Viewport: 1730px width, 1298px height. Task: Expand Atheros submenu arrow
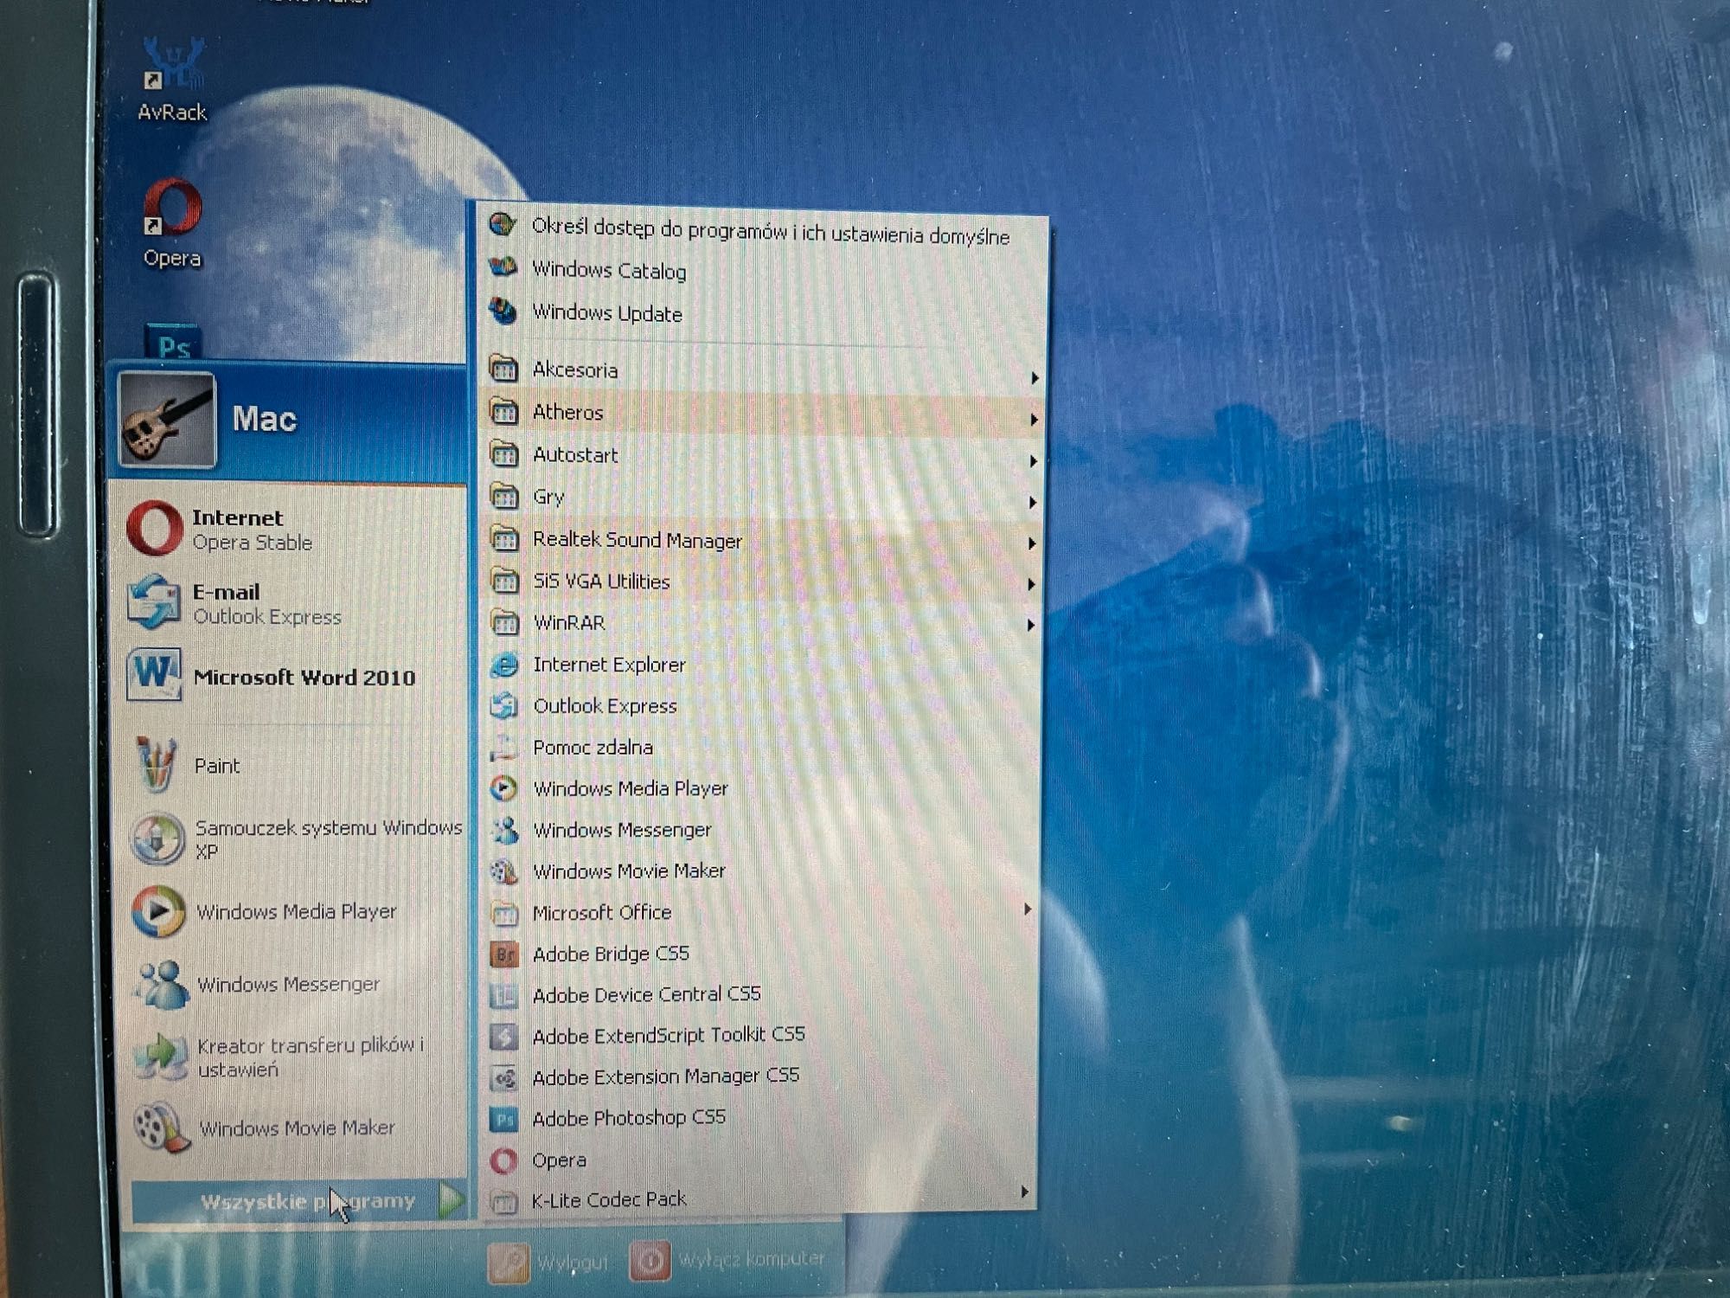click(x=1034, y=420)
